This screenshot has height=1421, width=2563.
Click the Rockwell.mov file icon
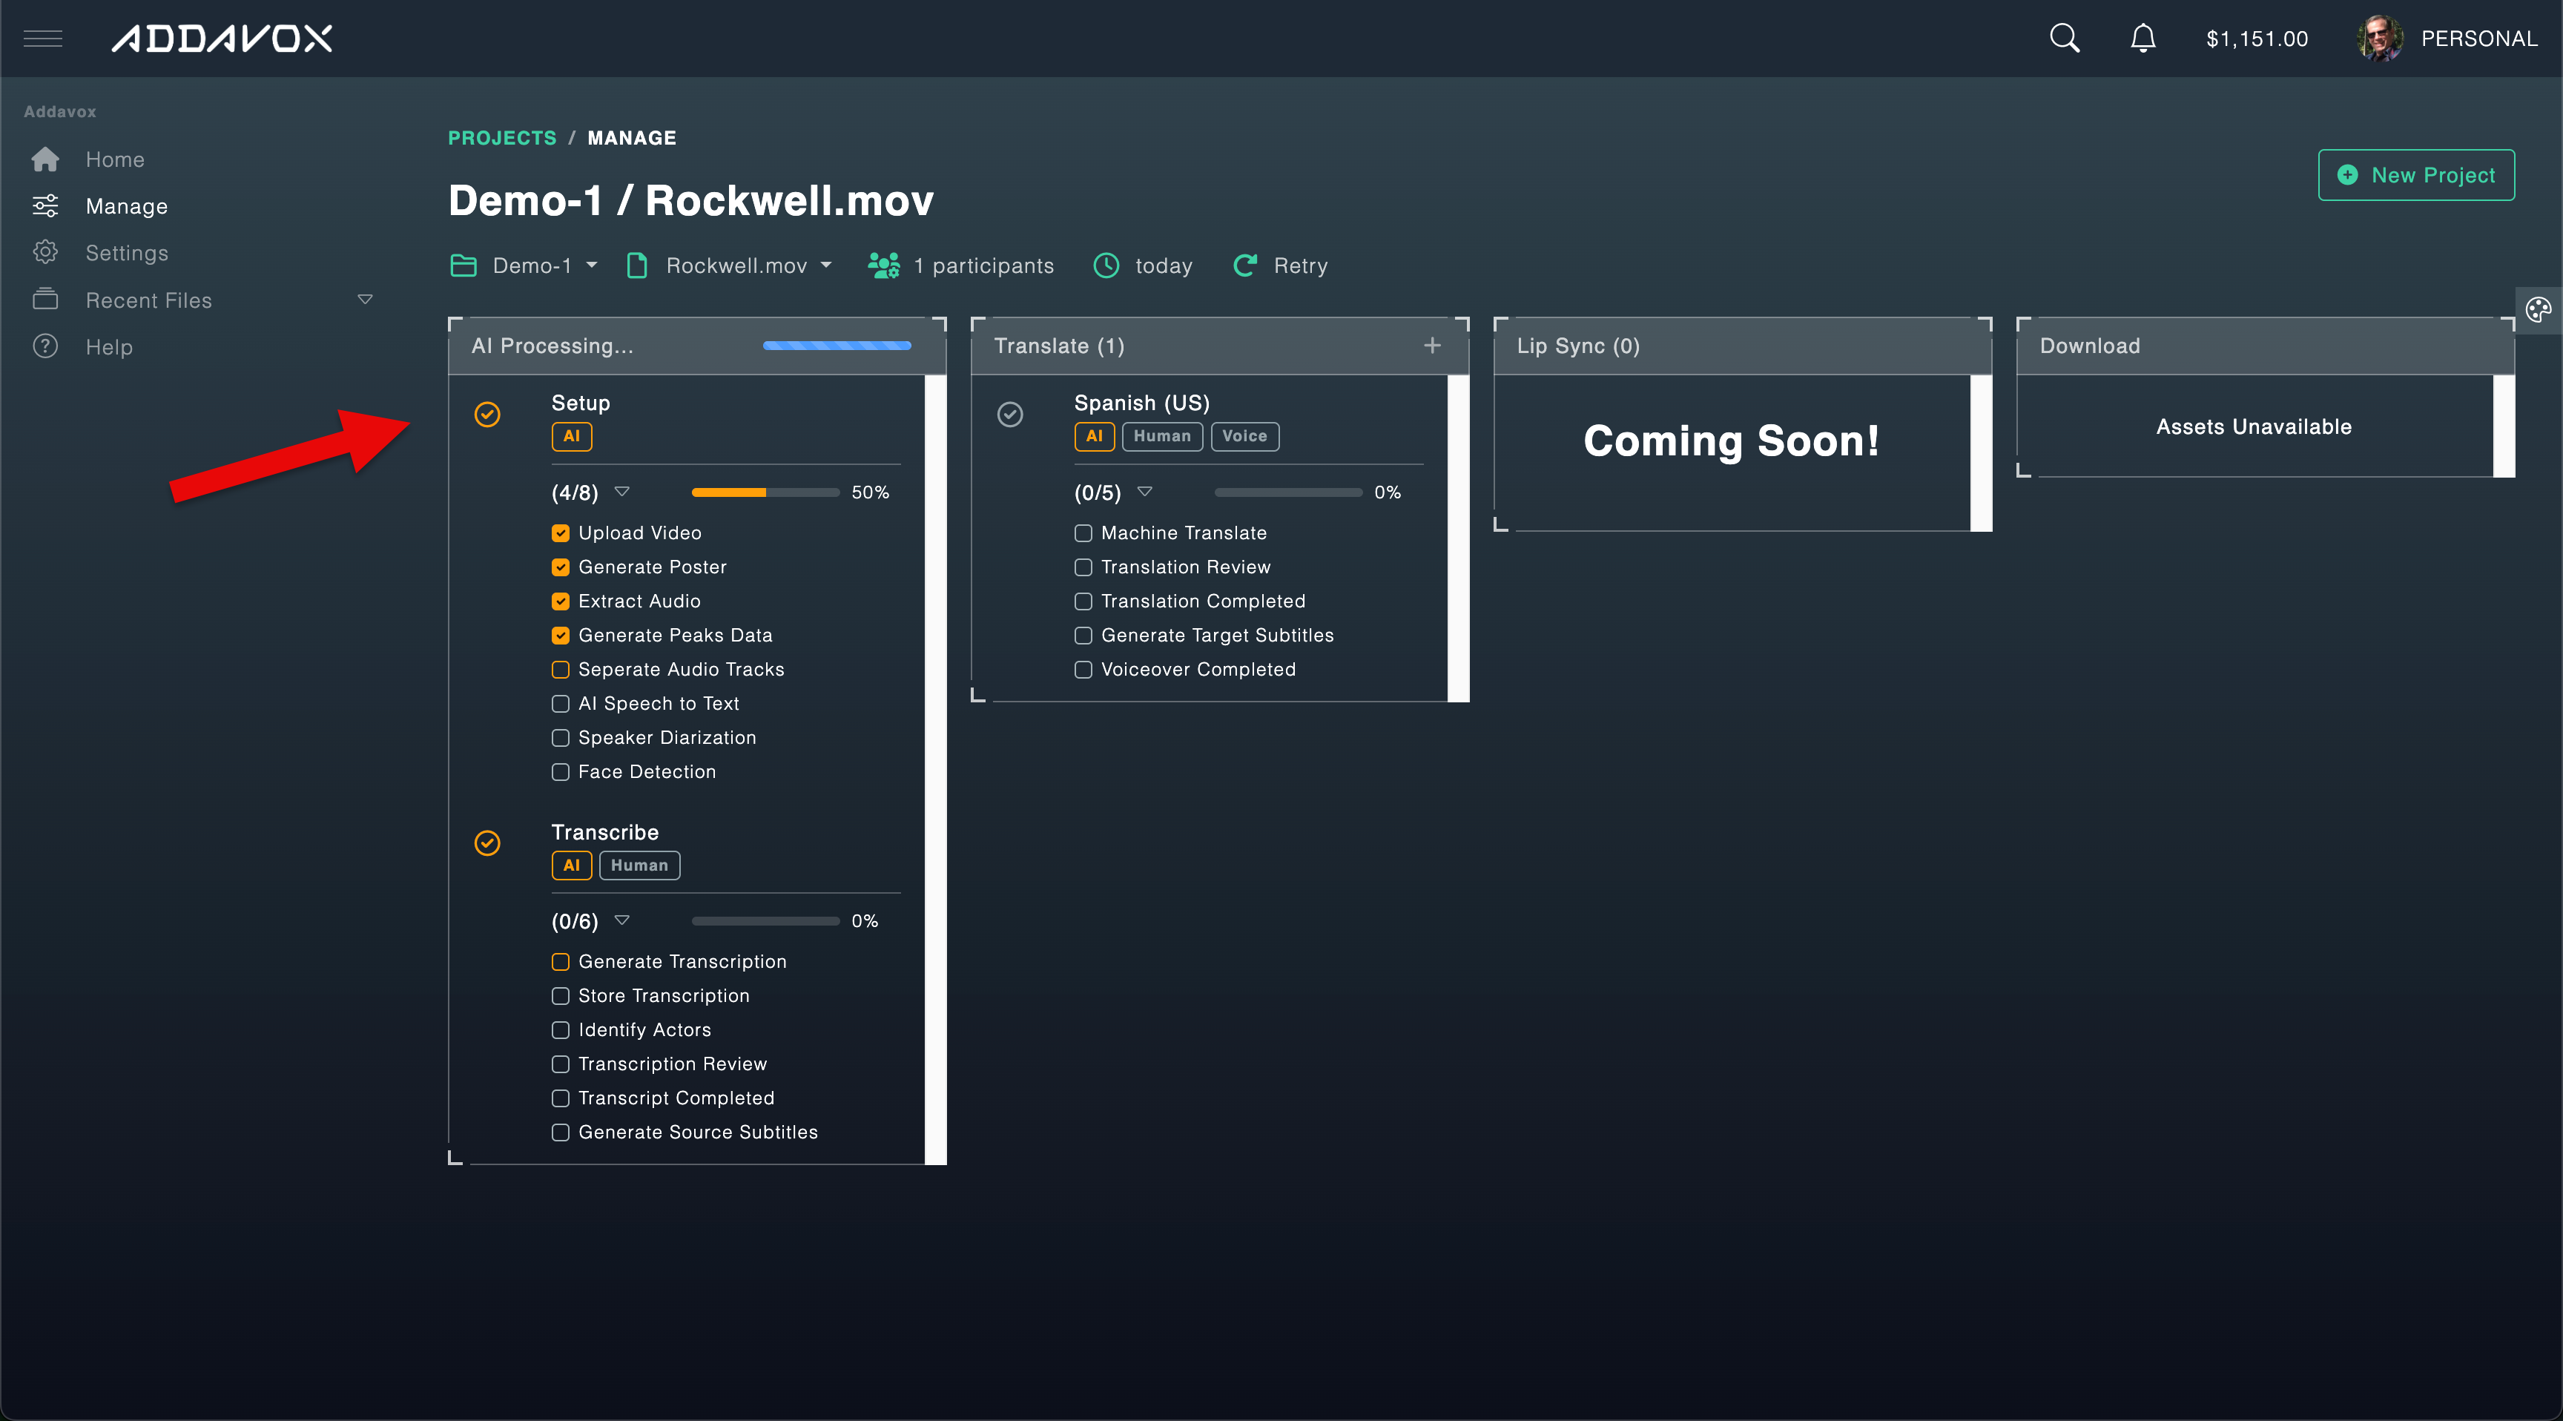tap(637, 266)
